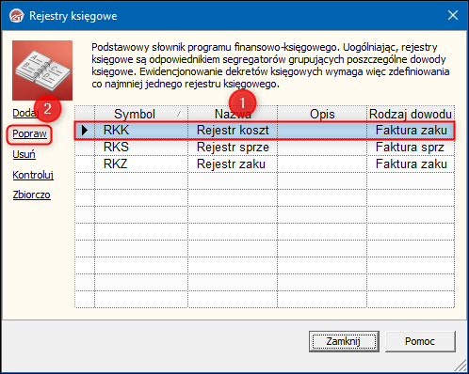Click the Popraw link
469x374 pixels.
29,133
